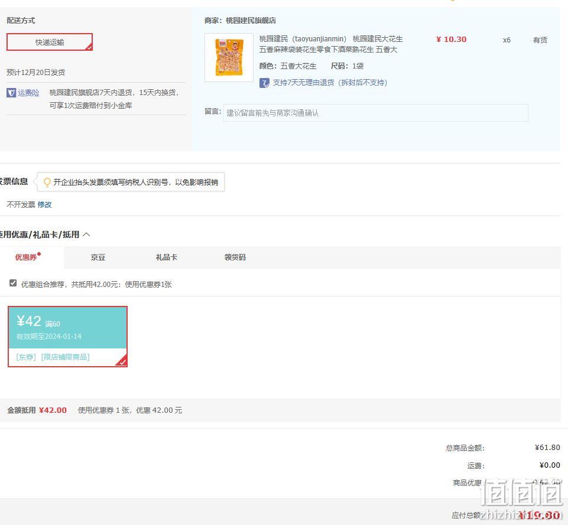Click 尺码: 1袋 text
The width and height of the screenshot is (568, 525).
(347, 66)
